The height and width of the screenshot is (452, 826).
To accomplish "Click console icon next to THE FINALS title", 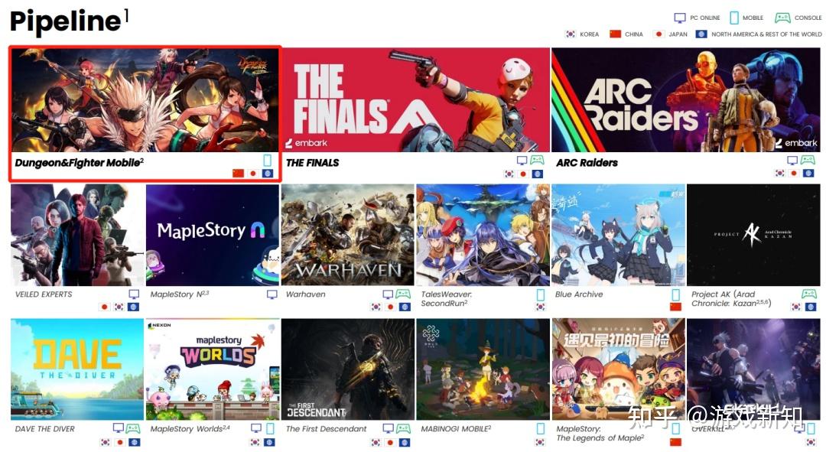I will pyautogui.click(x=538, y=160).
